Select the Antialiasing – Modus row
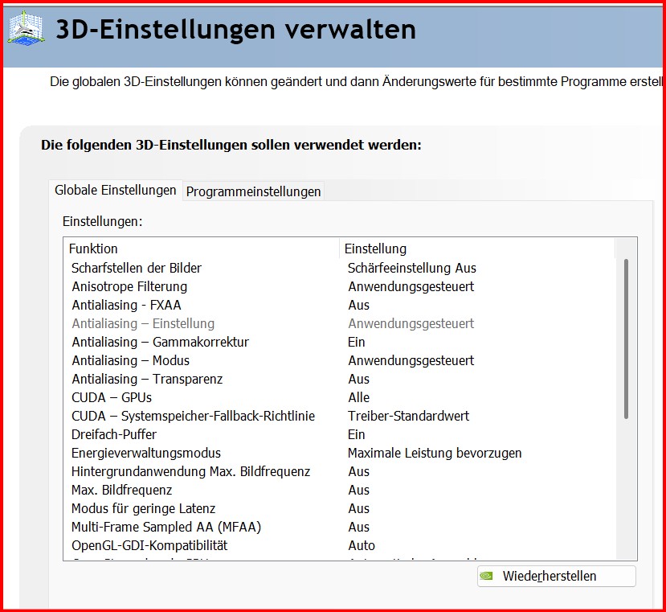 [x=339, y=360]
